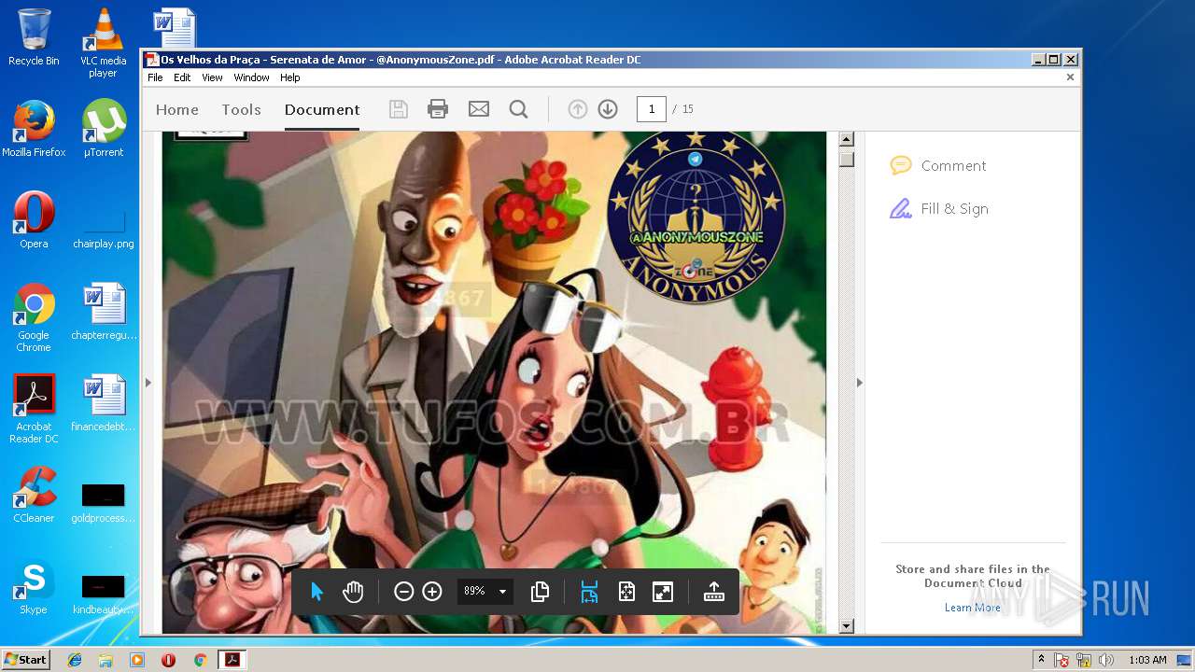1195x672 pixels.
Task: Activate the Hand pan tool
Action: click(x=353, y=592)
